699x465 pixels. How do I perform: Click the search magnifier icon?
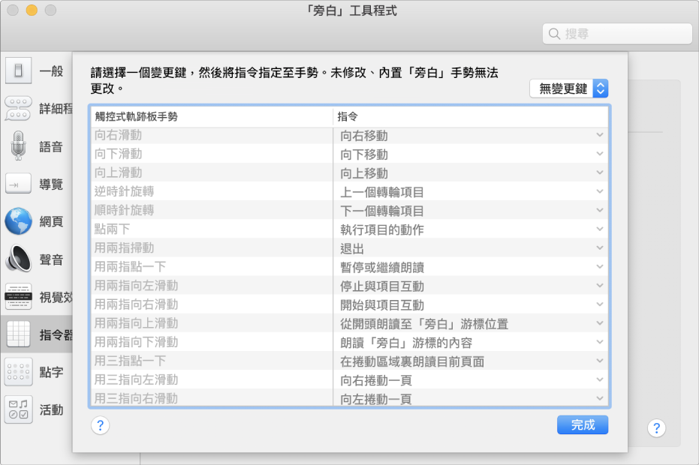click(x=554, y=34)
